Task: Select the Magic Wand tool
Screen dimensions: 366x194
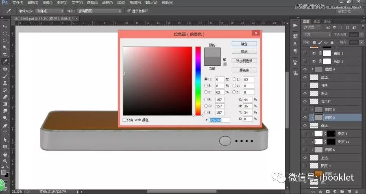Action: point(5,47)
